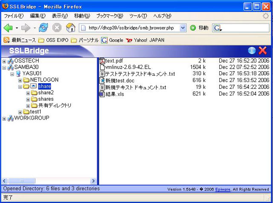Click the 共有ディレクトリ folder icon
Image resolution: width=273 pixels, height=203 pixels.
(x=34, y=105)
